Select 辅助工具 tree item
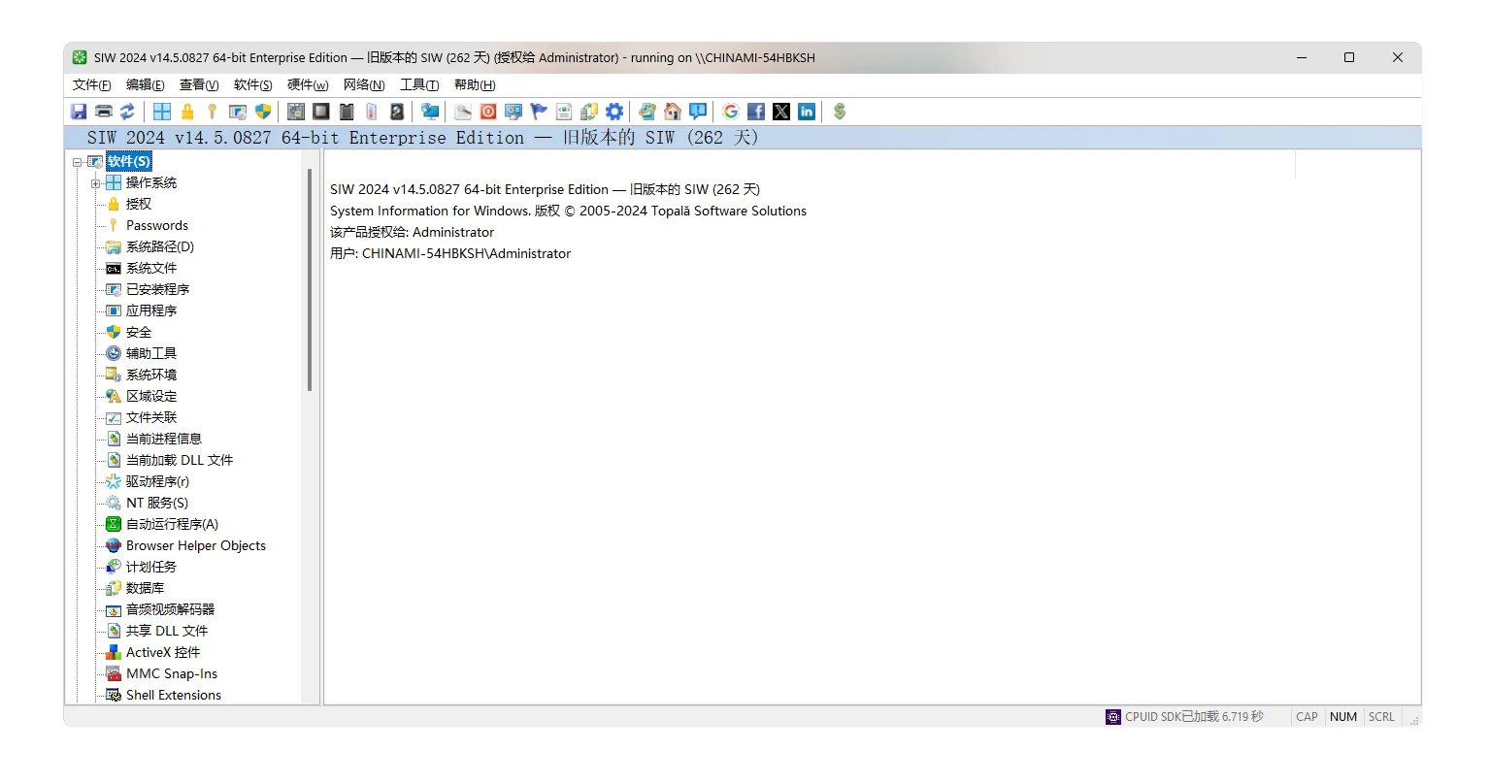Image resolution: width=1490 pixels, height=784 pixels. tap(151, 353)
